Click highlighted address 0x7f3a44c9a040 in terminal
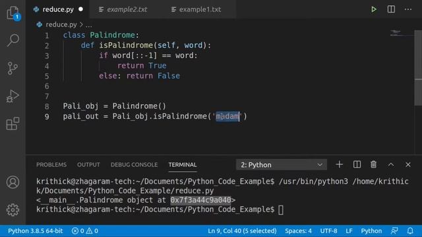 [200, 200]
